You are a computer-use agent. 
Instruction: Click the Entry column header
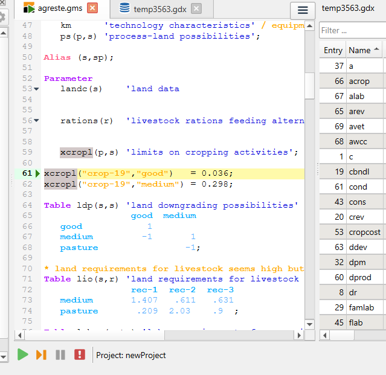pos(333,50)
